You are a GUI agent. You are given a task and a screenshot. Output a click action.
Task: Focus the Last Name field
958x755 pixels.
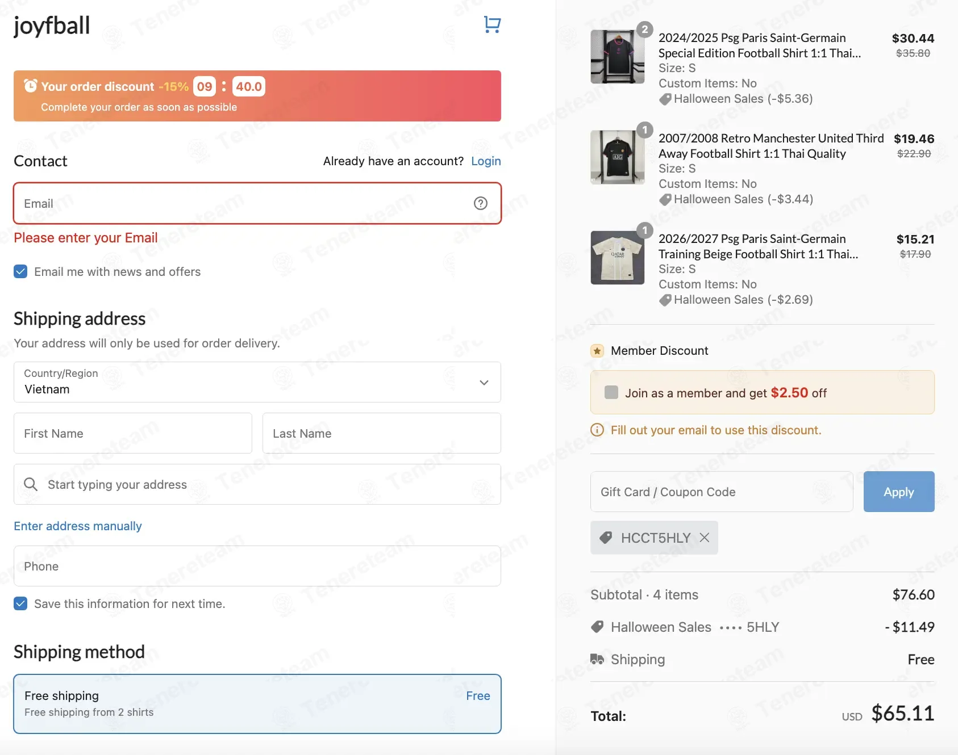pyautogui.click(x=382, y=433)
